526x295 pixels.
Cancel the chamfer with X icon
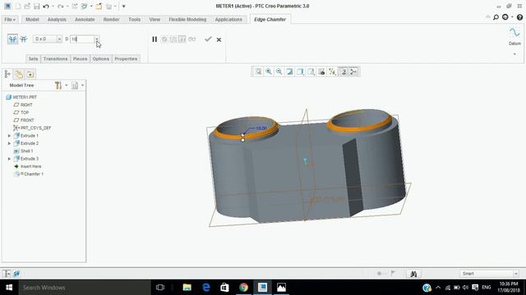(x=219, y=40)
